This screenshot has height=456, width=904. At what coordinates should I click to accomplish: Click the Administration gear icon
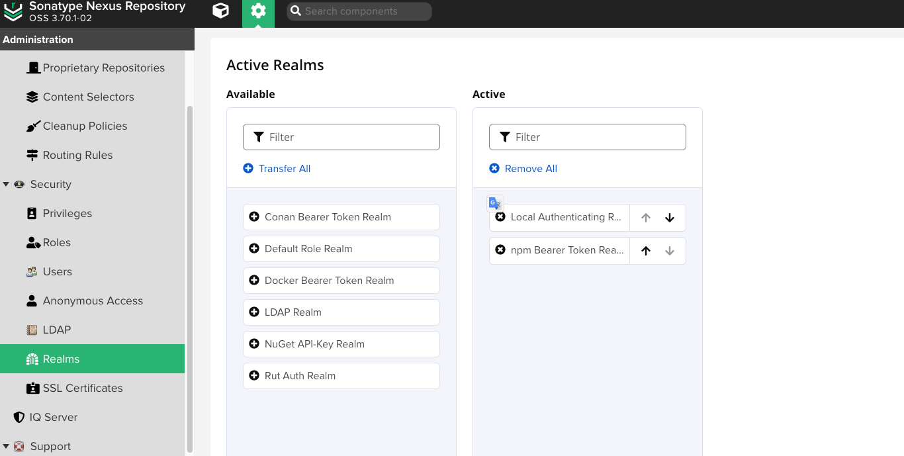258,11
